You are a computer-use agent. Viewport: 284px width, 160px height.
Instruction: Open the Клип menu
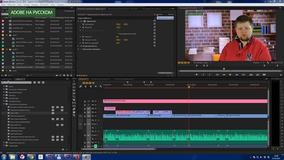20,5
